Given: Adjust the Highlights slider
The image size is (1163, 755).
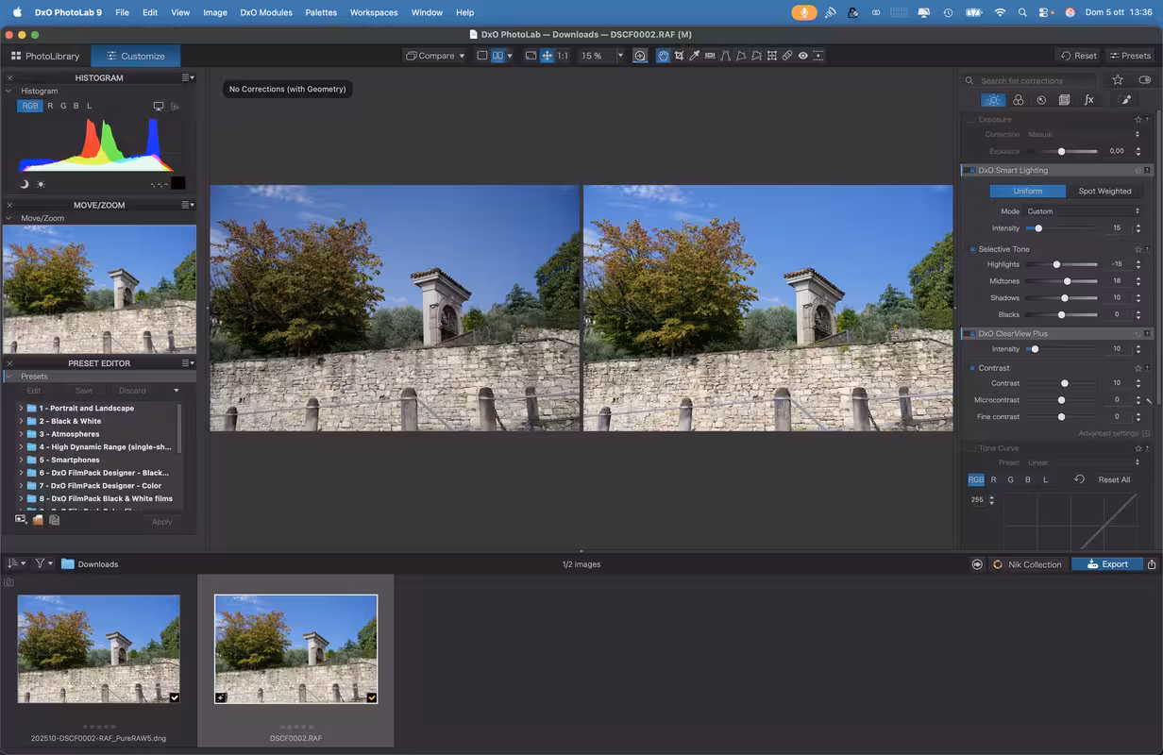Looking at the screenshot, I should click(1062, 264).
